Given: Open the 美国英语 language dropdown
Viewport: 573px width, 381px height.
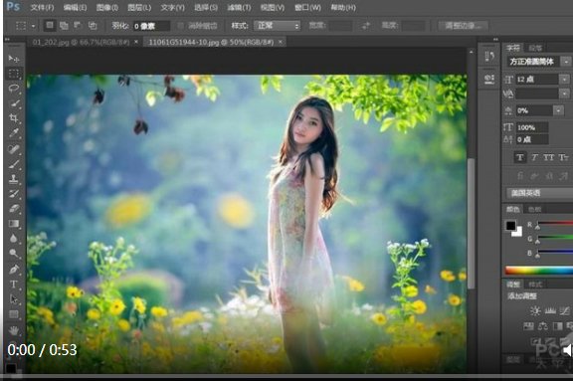Looking at the screenshot, I should pos(540,193).
